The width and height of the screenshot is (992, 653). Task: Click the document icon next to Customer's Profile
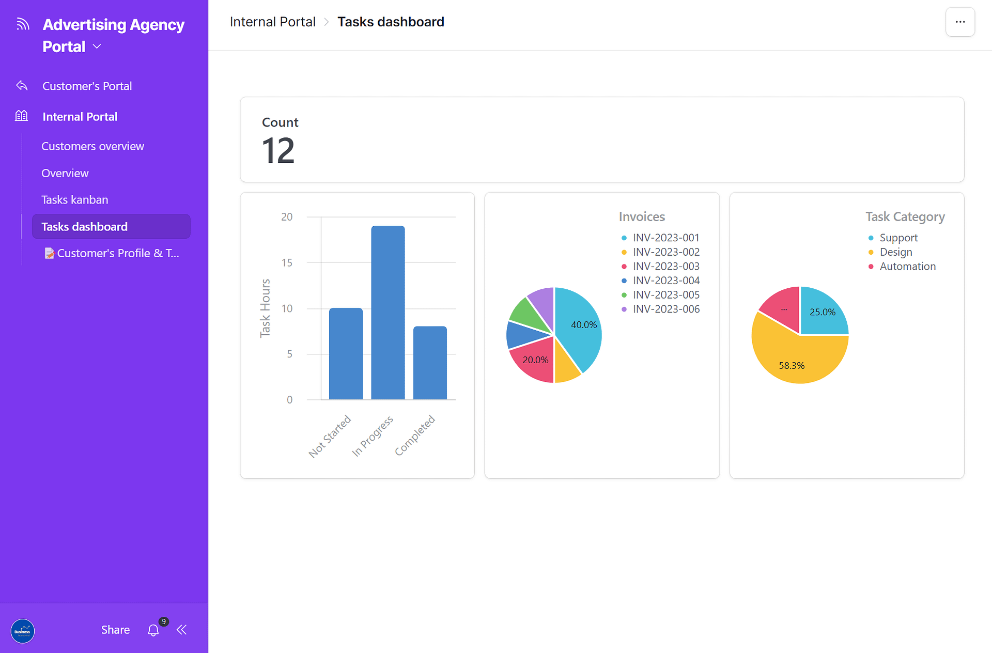[50, 253]
